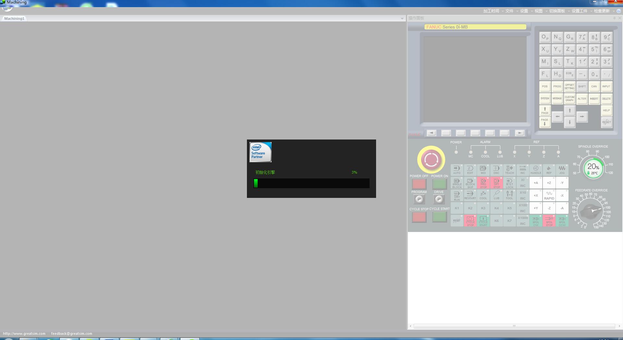Screen dimensions: 623x340
Task: Open the 切换面板 menu
Action: click(559, 11)
